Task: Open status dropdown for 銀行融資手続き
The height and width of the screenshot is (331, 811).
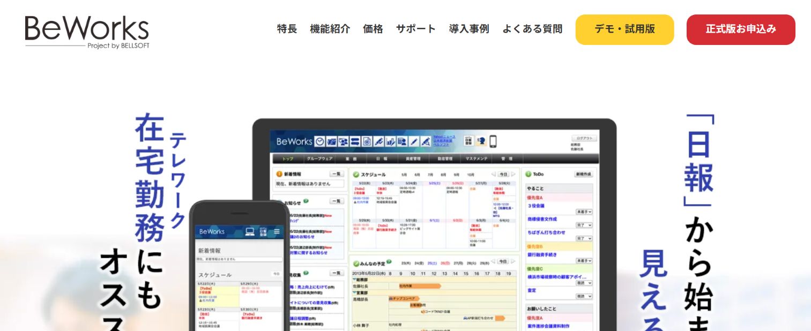Action: coord(584,261)
